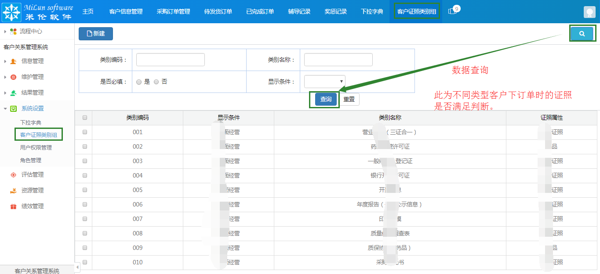Viewport: 600px width, 274px height.
Task: Click inside the 类别名称 input field
Action: (338, 59)
